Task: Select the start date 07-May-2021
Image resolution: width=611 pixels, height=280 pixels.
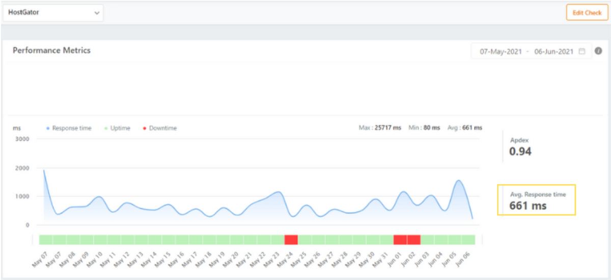Action: (x=501, y=51)
